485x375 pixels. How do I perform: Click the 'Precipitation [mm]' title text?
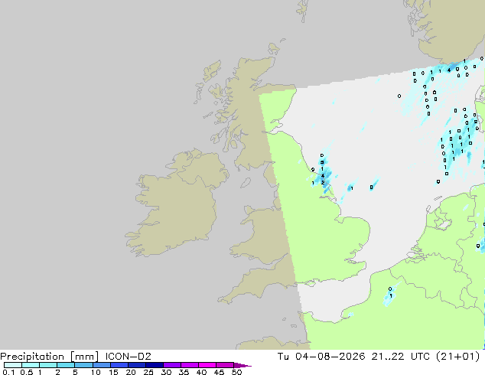coord(50,357)
